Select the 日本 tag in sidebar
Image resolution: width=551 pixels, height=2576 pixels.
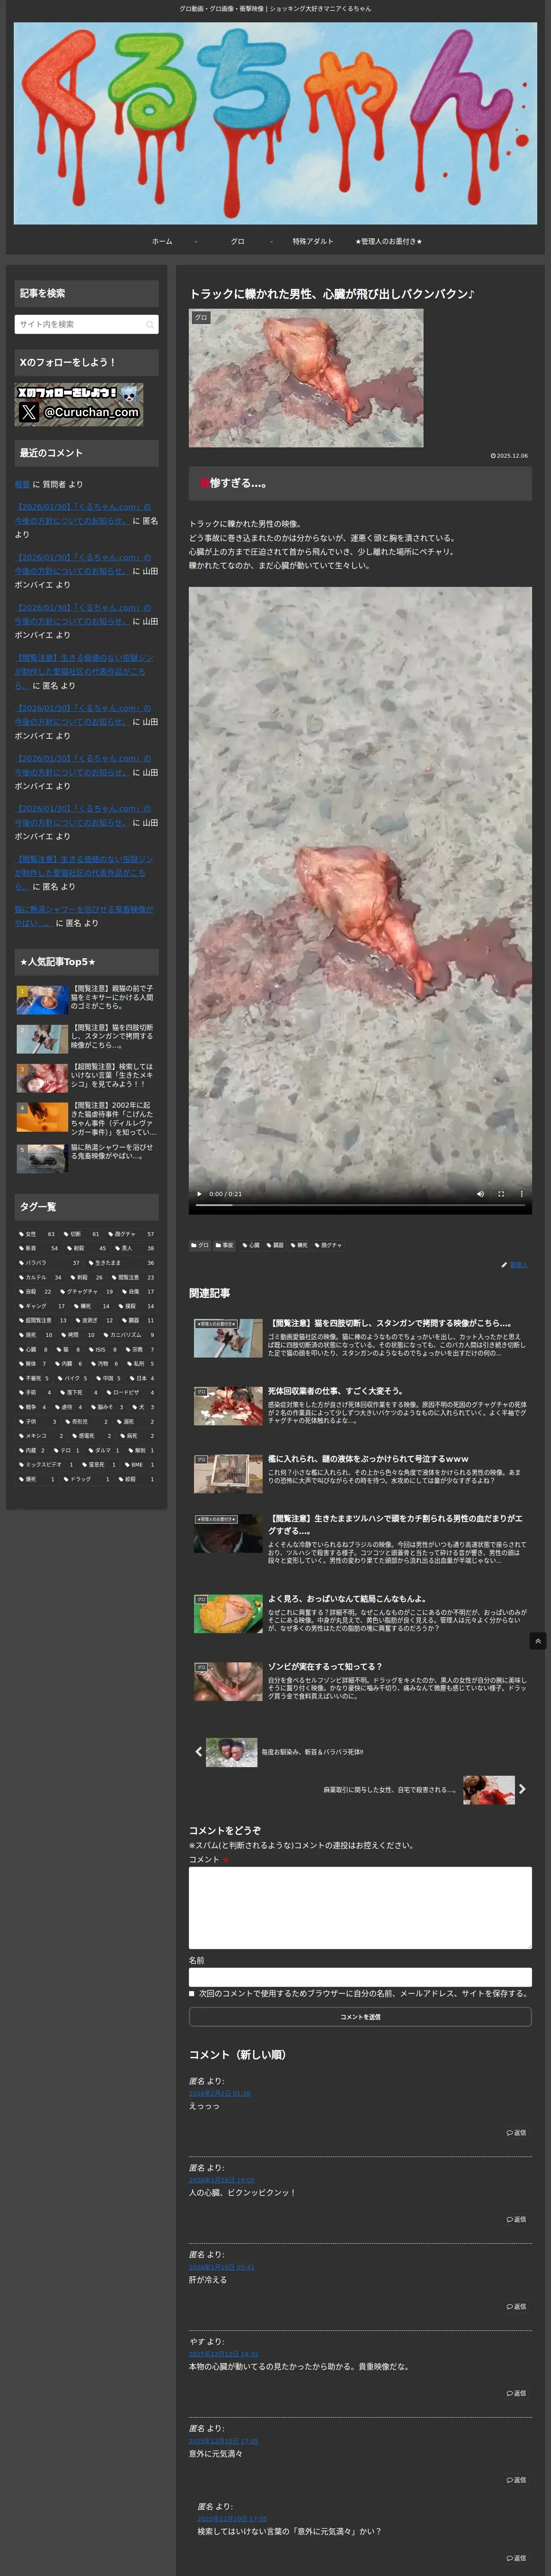[x=141, y=1378]
